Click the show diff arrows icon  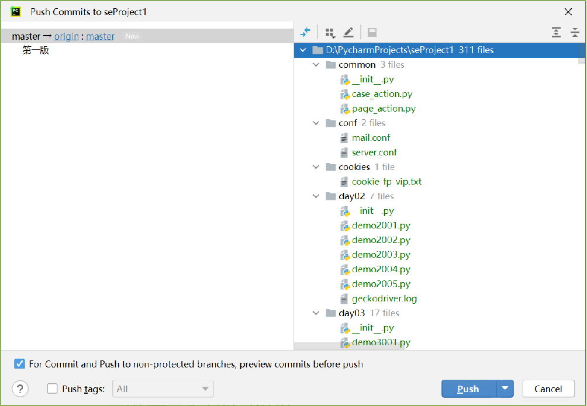305,33
